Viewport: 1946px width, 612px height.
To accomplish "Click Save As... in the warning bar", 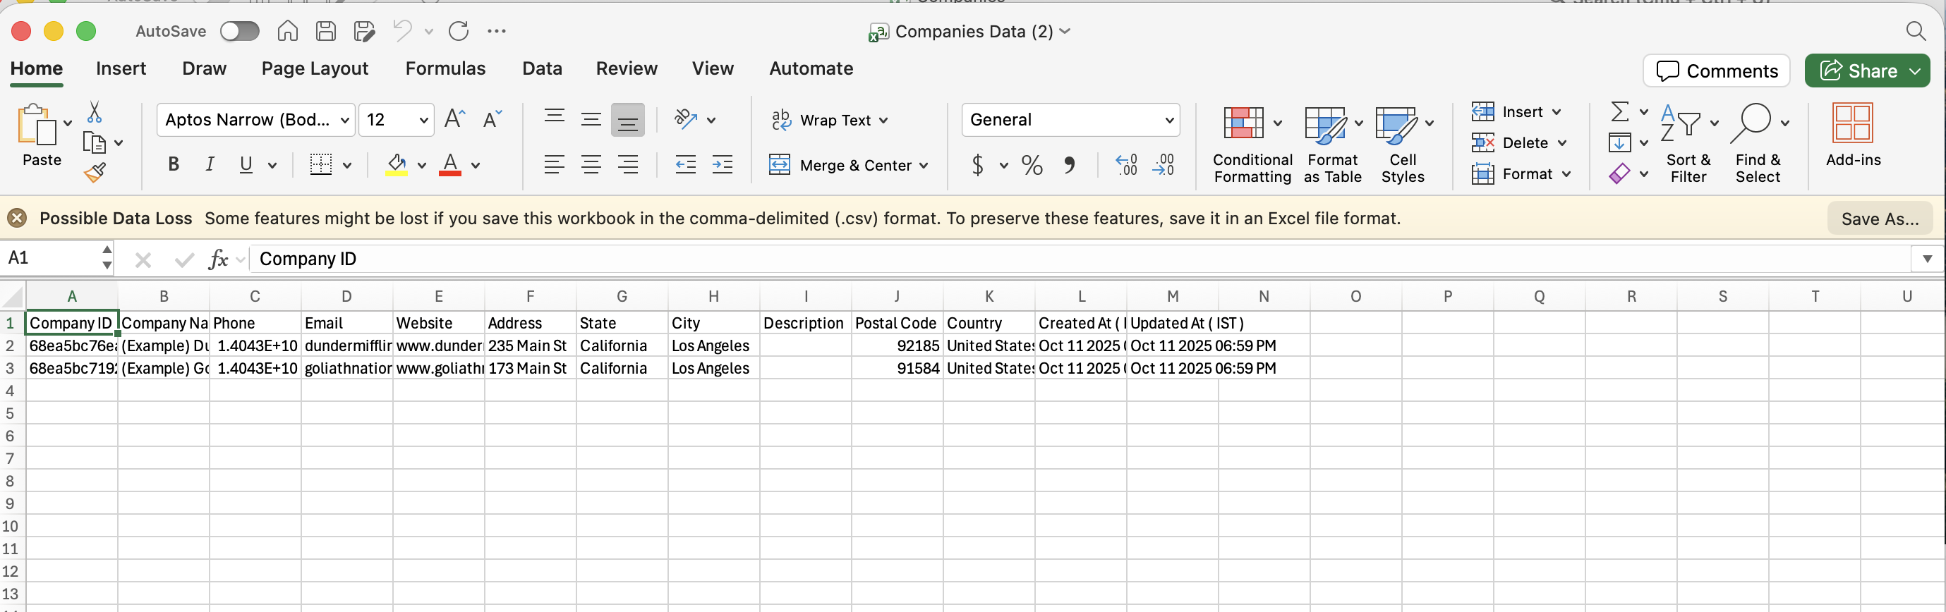I will coord(1880,219).
